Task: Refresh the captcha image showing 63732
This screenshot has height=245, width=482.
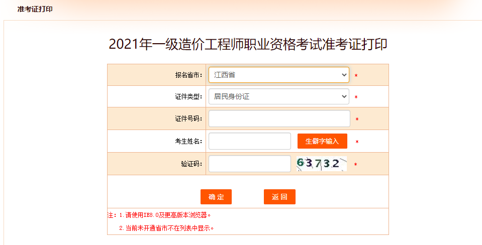Action: point(321,164)
